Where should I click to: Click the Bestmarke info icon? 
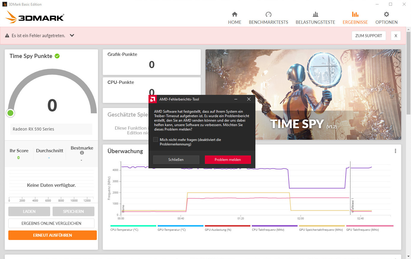point(82,153)
